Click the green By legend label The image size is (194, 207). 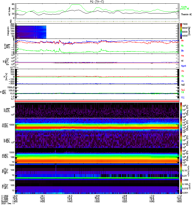point(183,46)
